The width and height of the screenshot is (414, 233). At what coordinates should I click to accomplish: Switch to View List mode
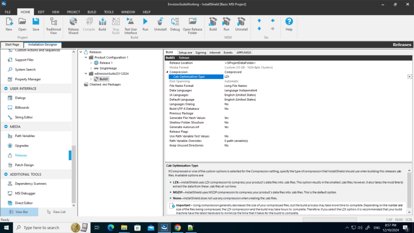[x=56, y=212]
